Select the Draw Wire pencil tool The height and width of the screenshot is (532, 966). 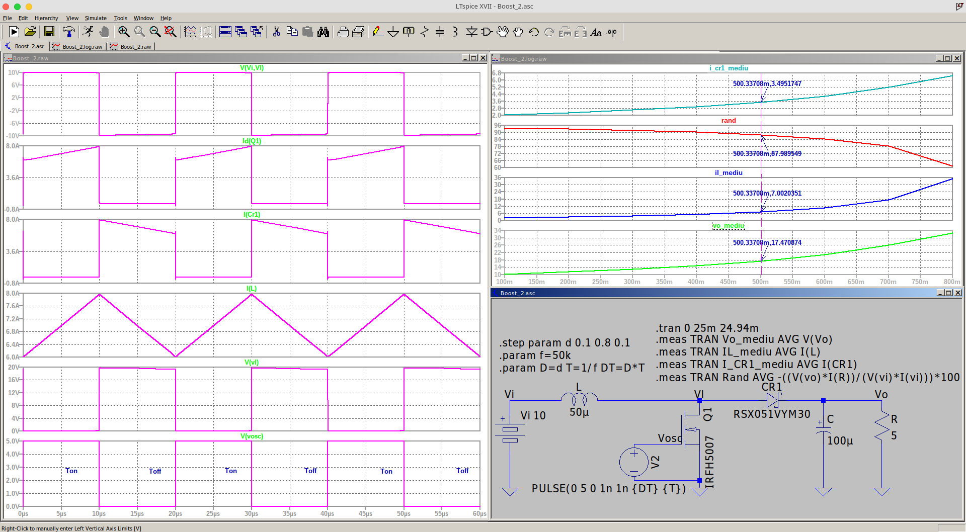point(378,32)
